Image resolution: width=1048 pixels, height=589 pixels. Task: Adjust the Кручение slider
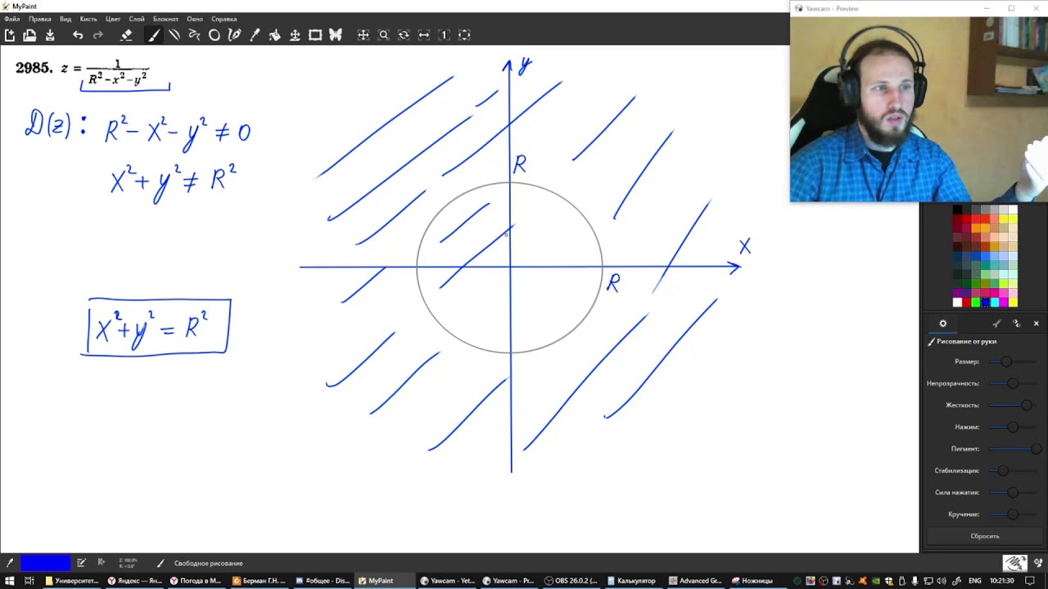tap(1012, 515)
